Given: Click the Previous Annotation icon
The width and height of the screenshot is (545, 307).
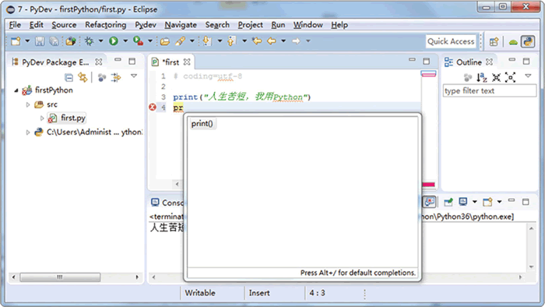Looking at the screenshot, I should pos(231,41).
